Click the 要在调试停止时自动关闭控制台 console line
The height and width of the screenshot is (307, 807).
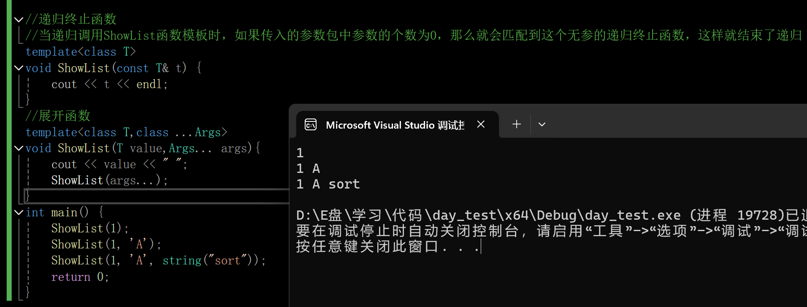click(551, 231)
